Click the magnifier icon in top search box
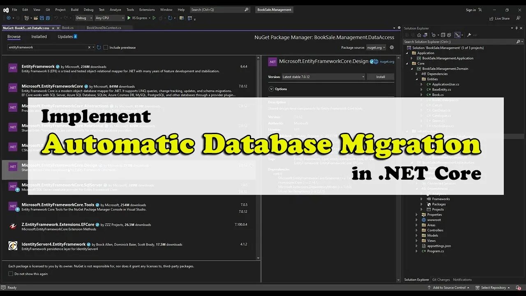This screenshot has width=526, height=296. tap(246, 9)
